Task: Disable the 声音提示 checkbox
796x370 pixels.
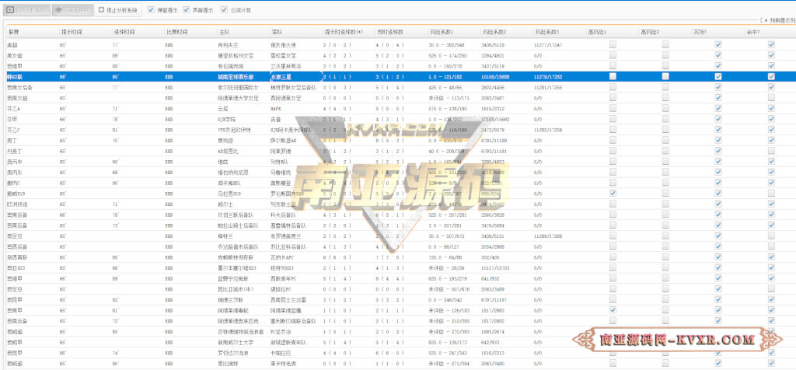Action: pos(187,9)
